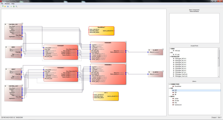Click the Adder component icon in Library
The width and height of the screenshot is (223, 120).
point(173,99)
